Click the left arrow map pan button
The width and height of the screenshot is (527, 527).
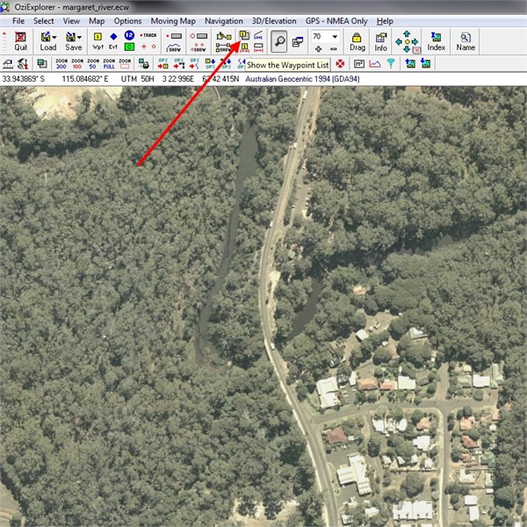pos(399,41)
